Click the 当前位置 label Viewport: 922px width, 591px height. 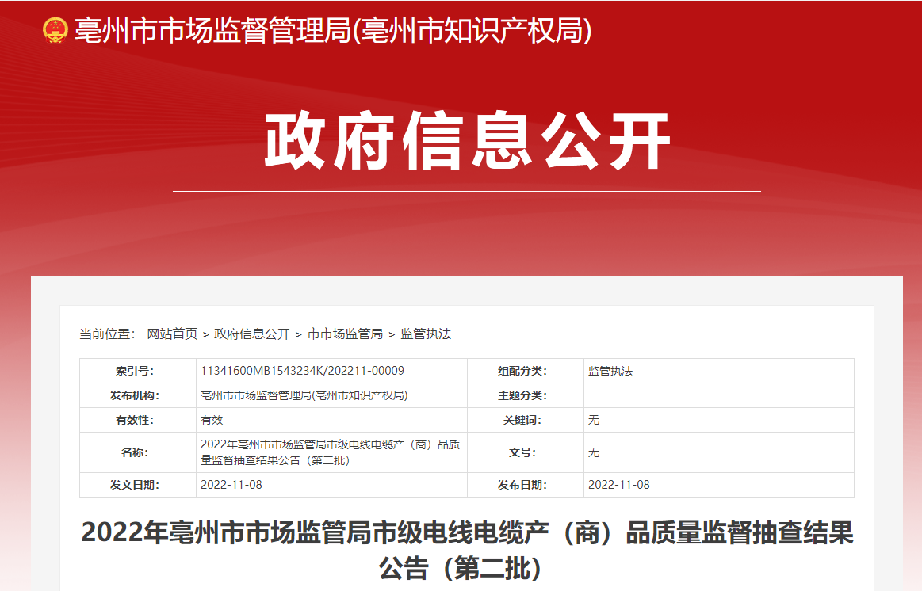pos(107,334)
